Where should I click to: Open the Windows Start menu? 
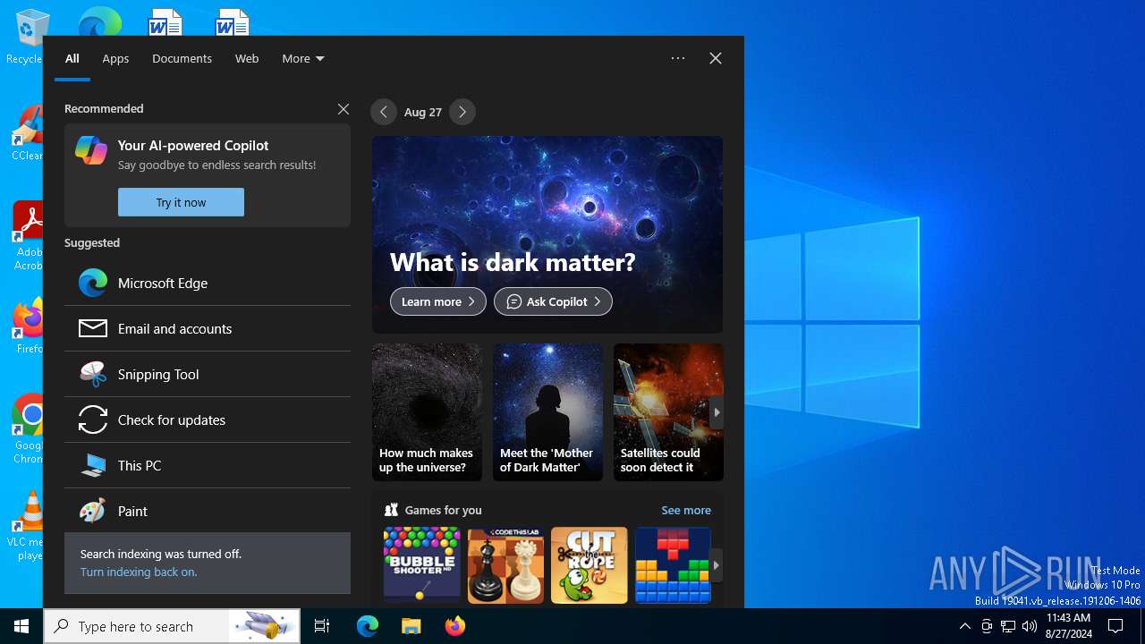coord(21,626)
